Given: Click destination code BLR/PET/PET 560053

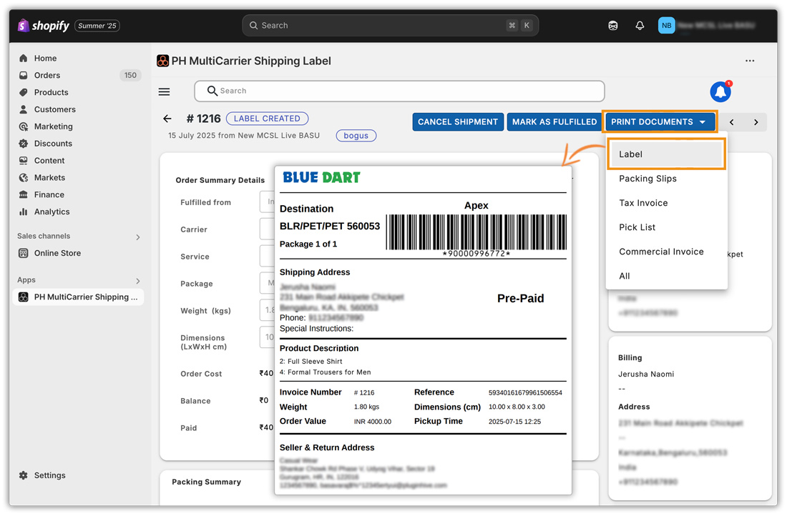Looking at the screenshot, I should tap(330, 226).
